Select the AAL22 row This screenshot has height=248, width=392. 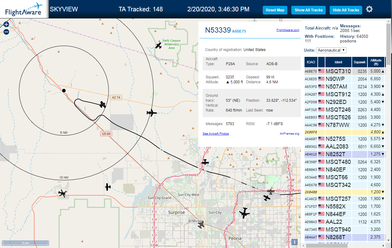pos(345,222)
